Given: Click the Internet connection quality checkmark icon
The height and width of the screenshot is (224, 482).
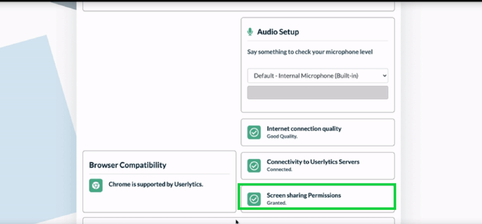Looking at the screenshot, I should 254,132.
